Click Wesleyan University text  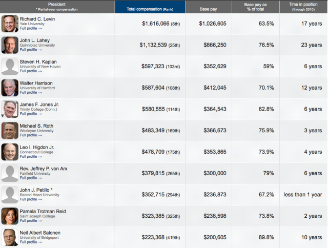click(x=37, y=131)
